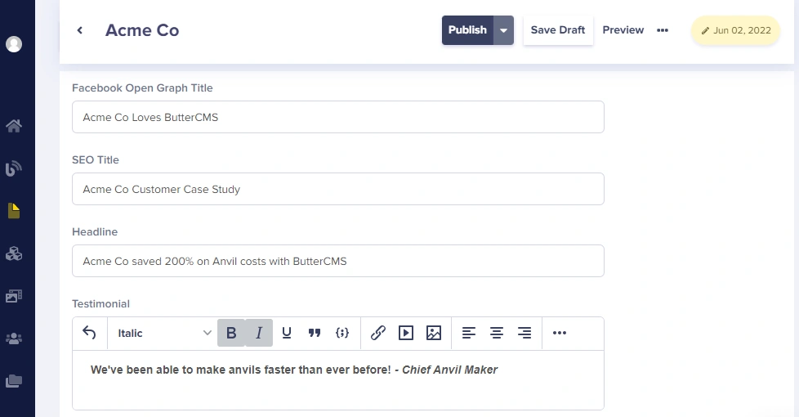
Task: Open more page actions ellipsis in header
Action: coord(663,30)
